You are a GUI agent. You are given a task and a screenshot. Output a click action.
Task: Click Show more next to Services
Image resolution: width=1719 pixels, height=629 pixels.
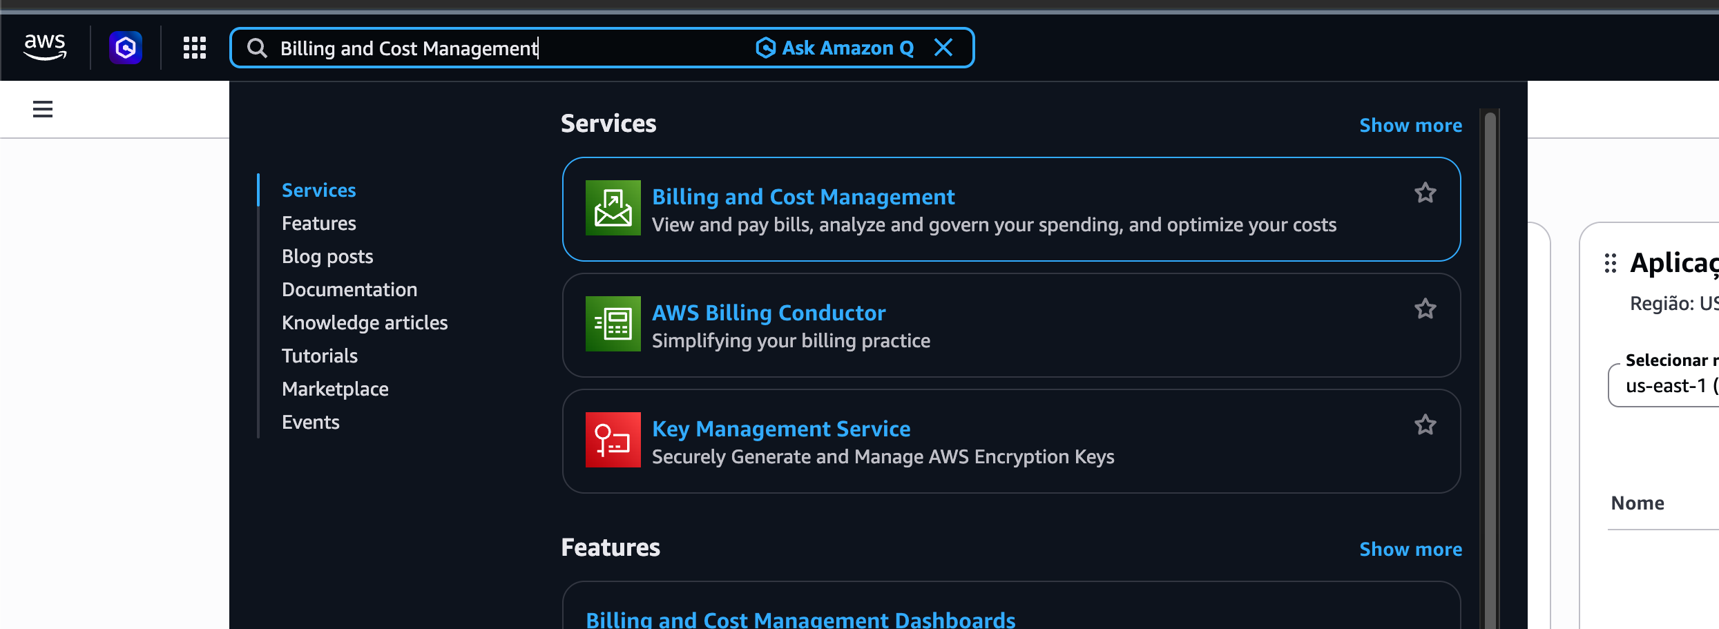point(1410,125)
